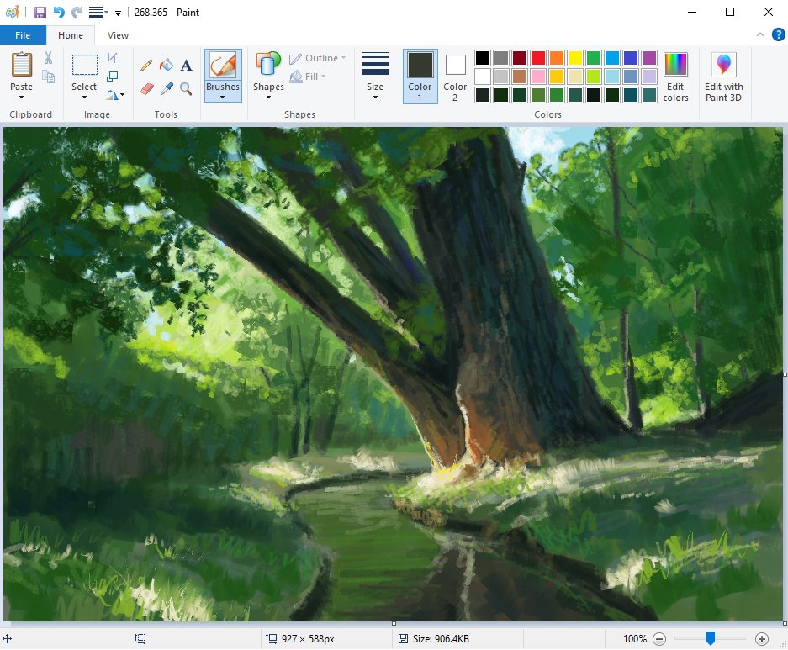Click Edit with Paint 3D icon
Viewport: 788px width, 650px height.
[724, 64]
